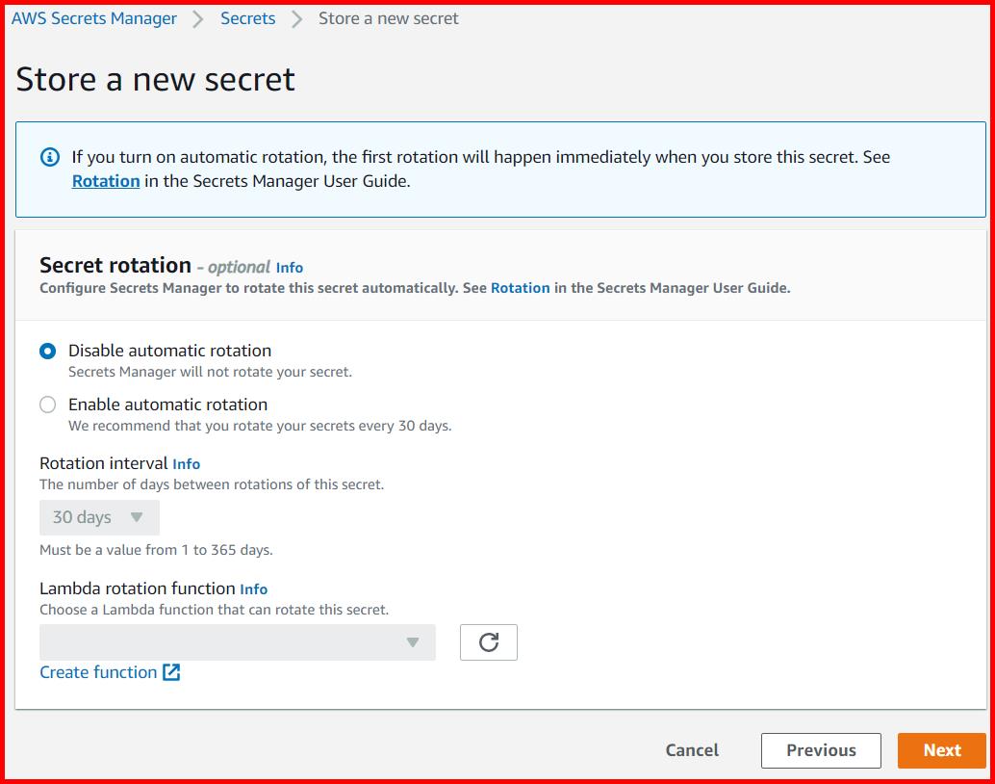Select Enable automatic rotation
Viewport: 995px width, 784px height.
click(47, 405)
